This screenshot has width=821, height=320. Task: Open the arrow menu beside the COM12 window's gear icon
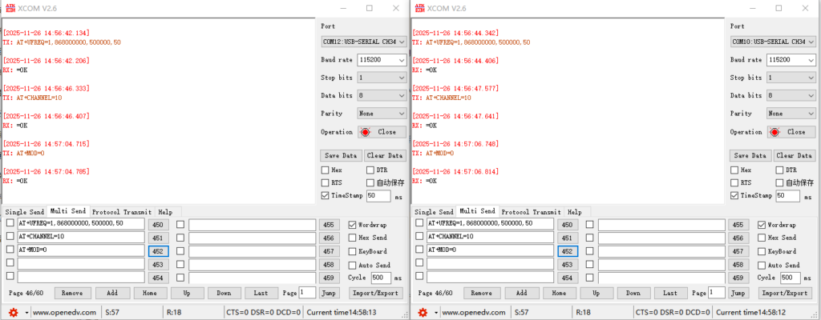point(24,312)
